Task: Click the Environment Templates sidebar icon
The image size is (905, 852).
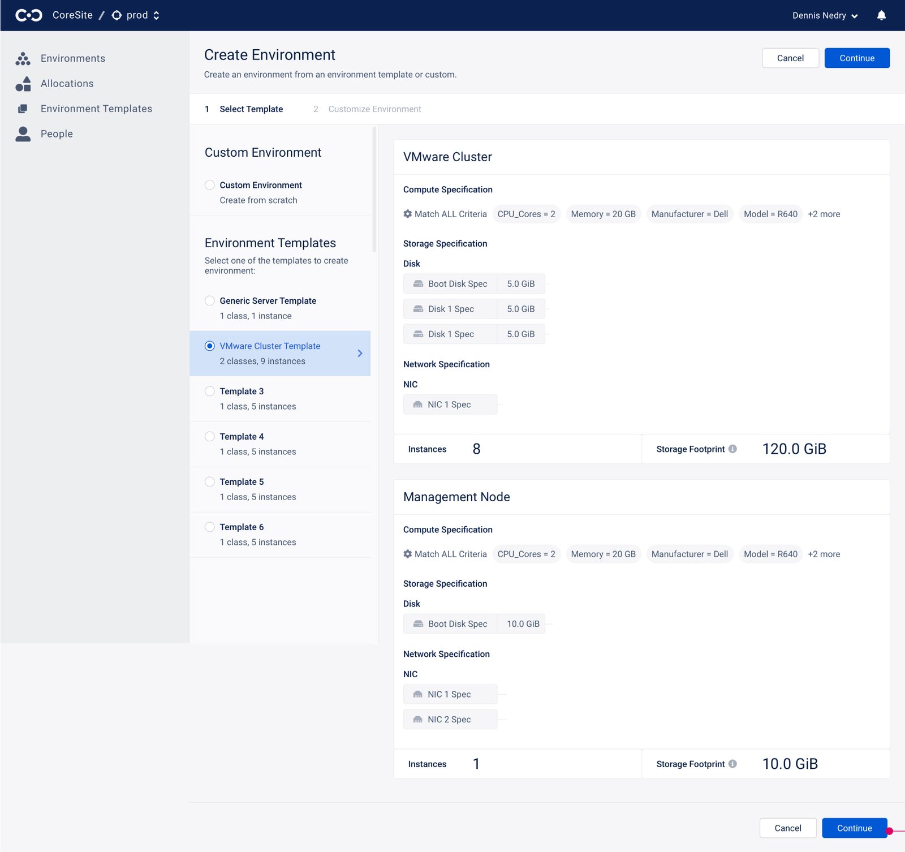Action: pyautogui.click(x=23, y=109)
